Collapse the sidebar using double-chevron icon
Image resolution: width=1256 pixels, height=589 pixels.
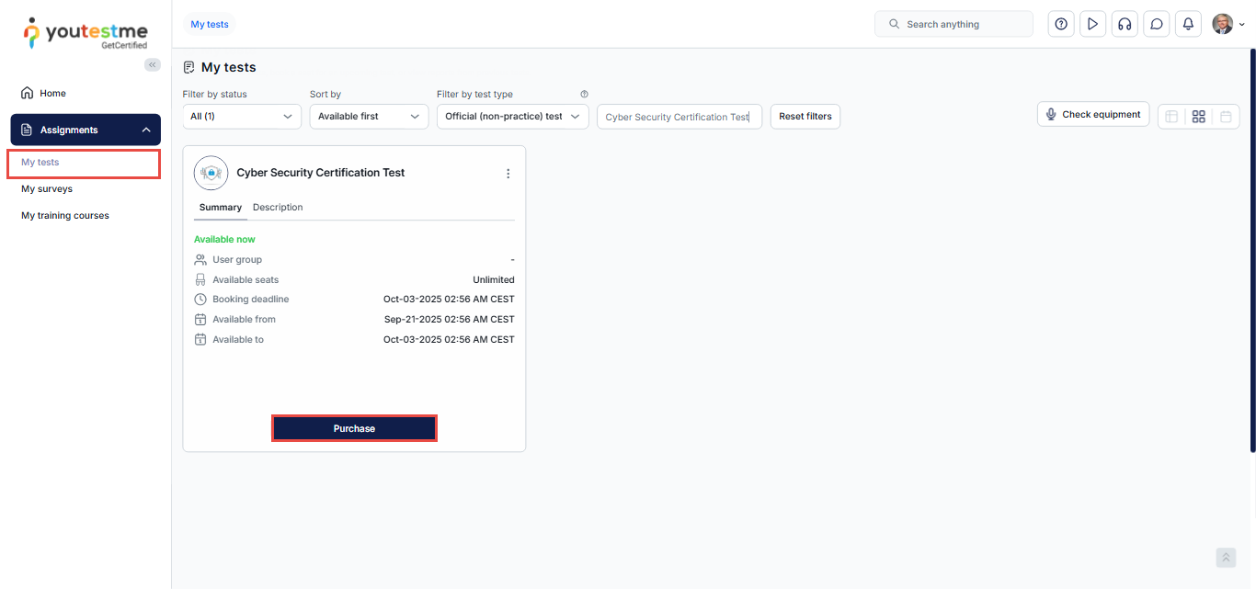[153, 65]
